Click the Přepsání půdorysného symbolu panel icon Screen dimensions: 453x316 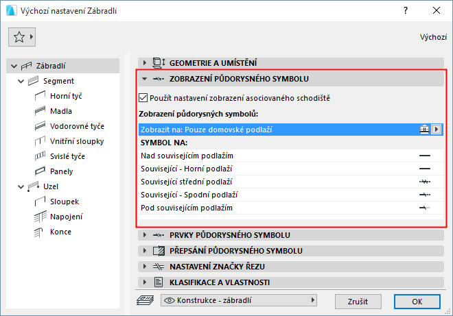(x=159, y=251)
